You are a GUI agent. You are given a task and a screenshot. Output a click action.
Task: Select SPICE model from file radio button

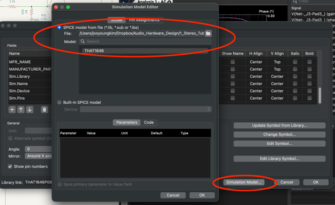tap(59, 27)
